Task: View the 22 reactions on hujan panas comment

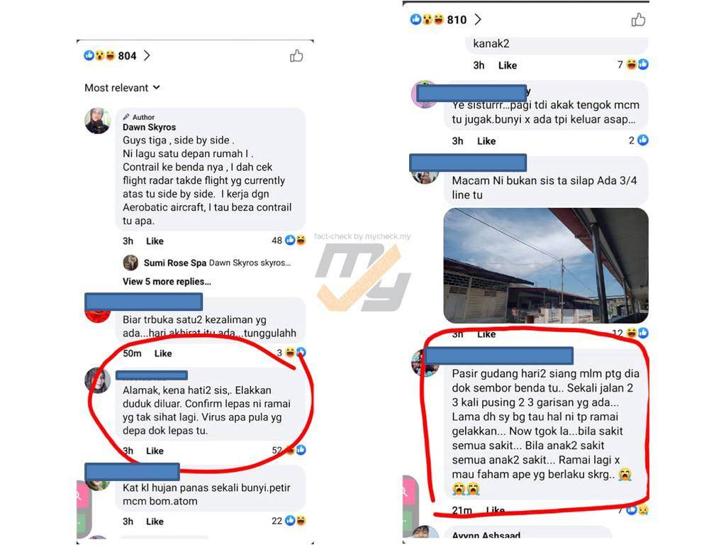Action: (x=289, y=521)
